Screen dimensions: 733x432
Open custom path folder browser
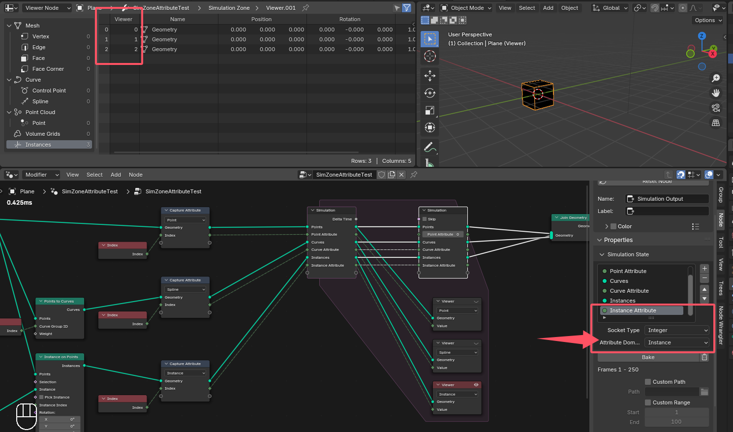pos(704,392)
